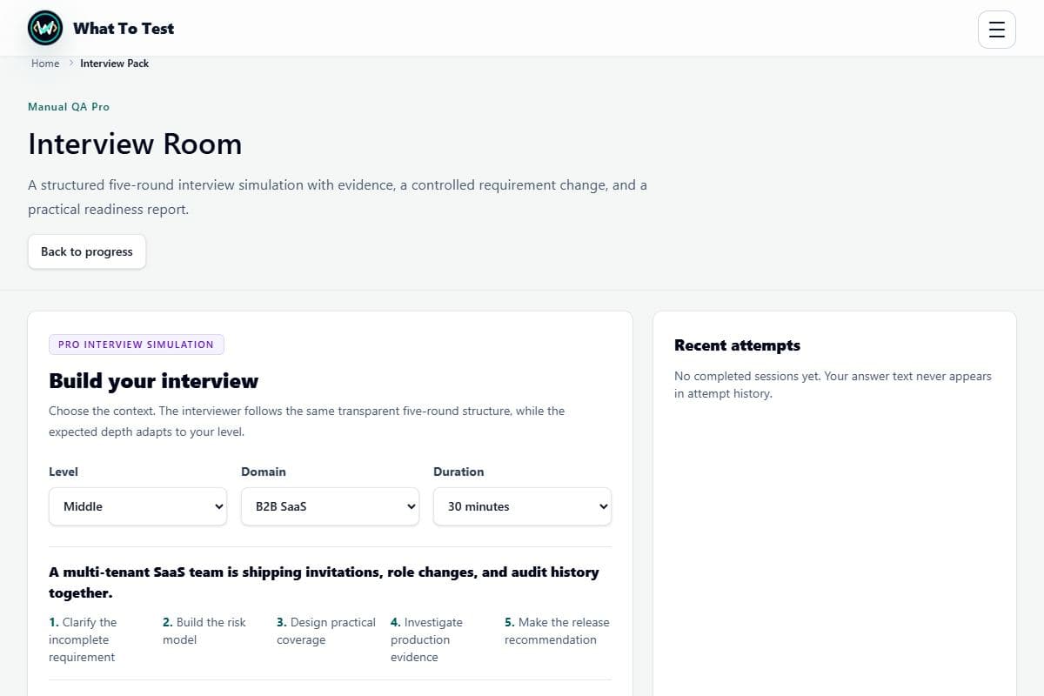Image resolution: width=1044 pixels, height=696 pixels.
Task: Click the breadcrumb chevron separator
Action: 70,64
